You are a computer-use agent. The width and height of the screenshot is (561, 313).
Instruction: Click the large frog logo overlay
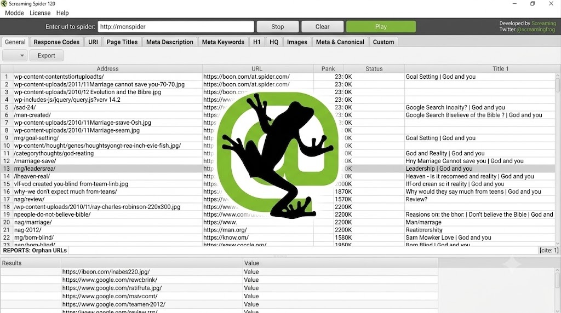[x=278, y=155]
